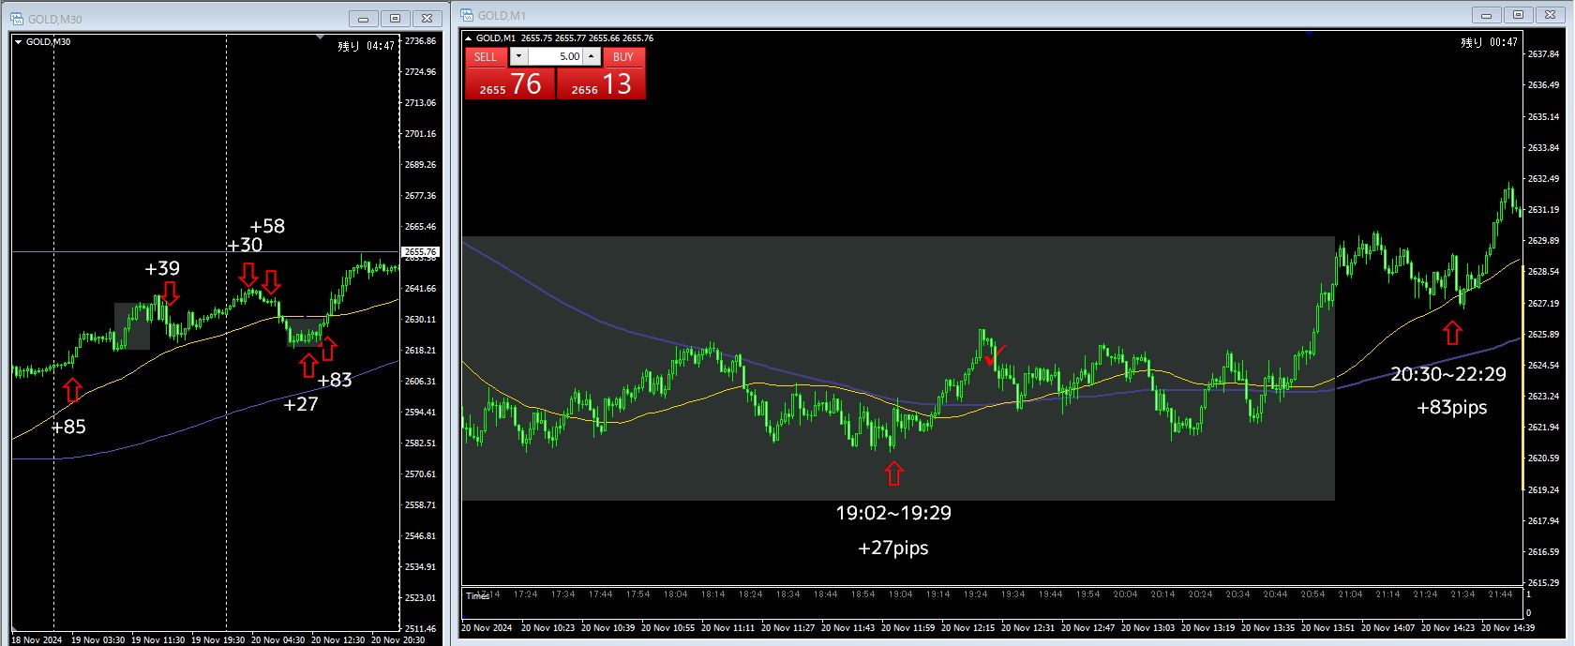
Task: Restore the GOLD,M1 chart window size
Action: click(x=1518, y=15)
